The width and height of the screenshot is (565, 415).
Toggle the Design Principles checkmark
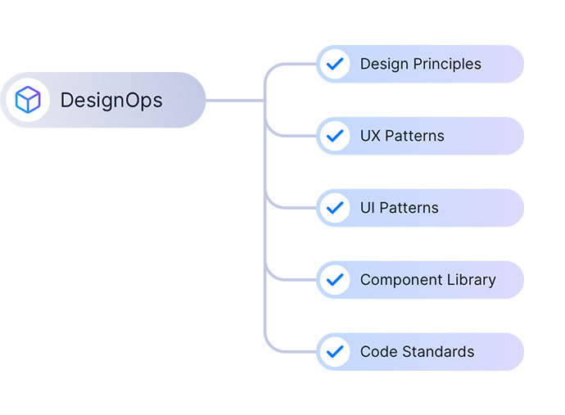(335, 64)
